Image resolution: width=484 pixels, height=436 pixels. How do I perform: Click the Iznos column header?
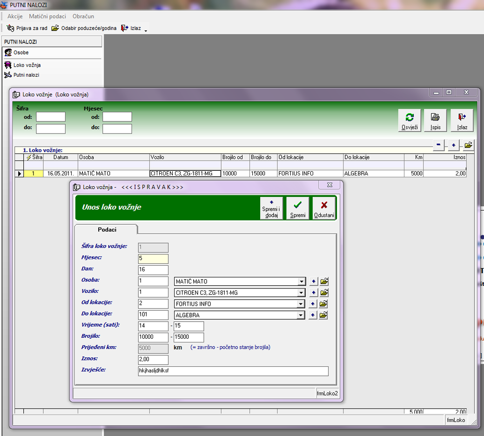click(x=444, y=157)
